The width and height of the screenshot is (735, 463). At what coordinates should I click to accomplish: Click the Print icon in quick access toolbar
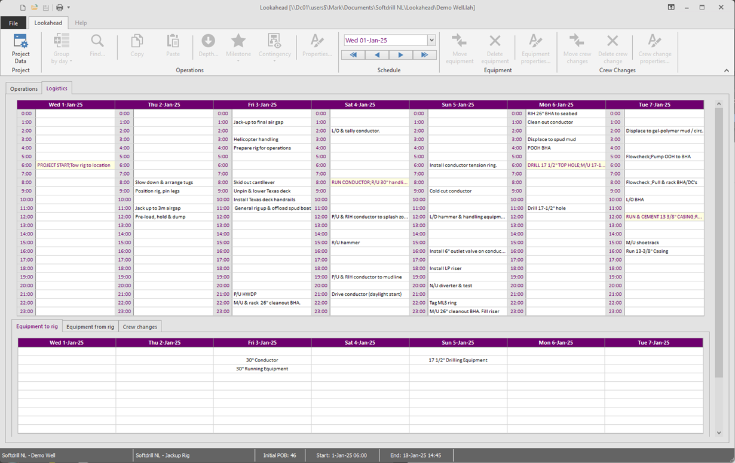pos(59,8)
